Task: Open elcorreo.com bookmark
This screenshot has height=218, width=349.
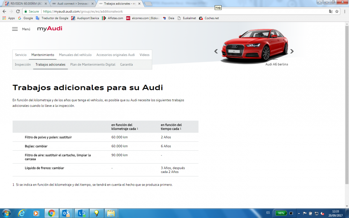Action: (x=143, y=18)
